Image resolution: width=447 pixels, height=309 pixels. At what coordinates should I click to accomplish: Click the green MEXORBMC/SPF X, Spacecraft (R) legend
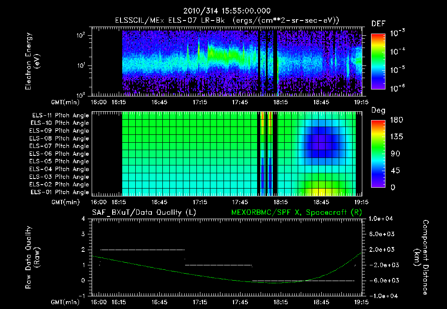296,213
